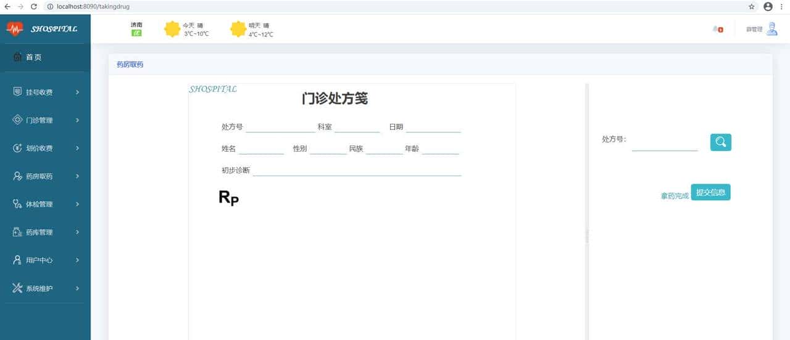The height and width of the screenshot is (340, 790).
Task: Click the browser forward arrow
Action: (x=20, y=6)
